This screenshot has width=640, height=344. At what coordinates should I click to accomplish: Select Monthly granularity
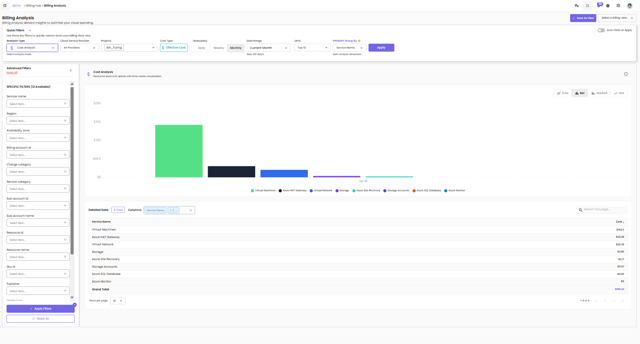click(x=236, y=48)
